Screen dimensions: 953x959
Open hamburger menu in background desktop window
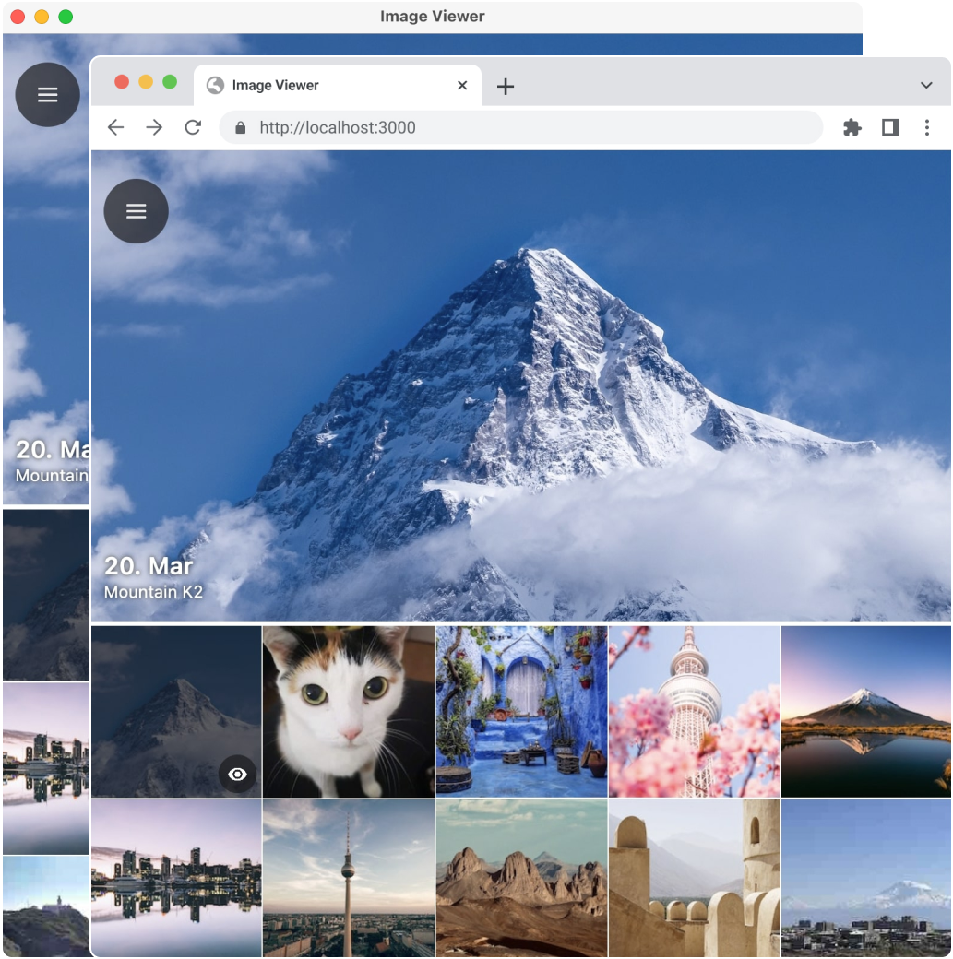(x=47, y=95)
